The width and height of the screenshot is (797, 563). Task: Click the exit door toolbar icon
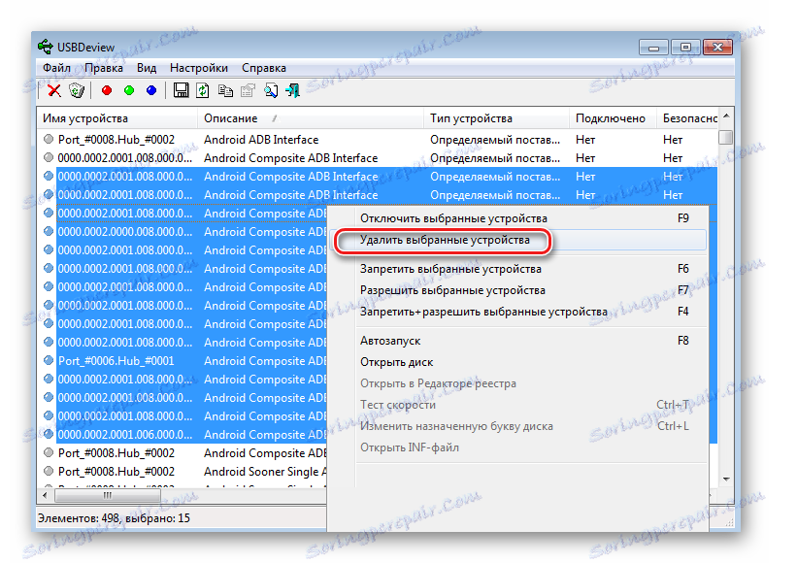click(293, 91)
